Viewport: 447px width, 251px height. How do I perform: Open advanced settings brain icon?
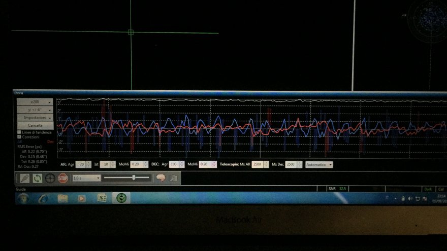point(160,178)
